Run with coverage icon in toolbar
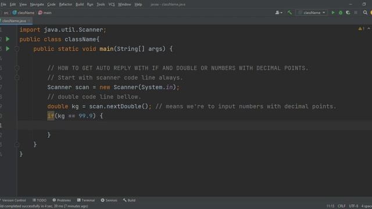This screenshot has width=372, height=209. [x=348, y=13]
